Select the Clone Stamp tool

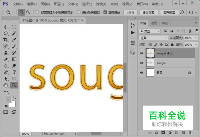6,53
